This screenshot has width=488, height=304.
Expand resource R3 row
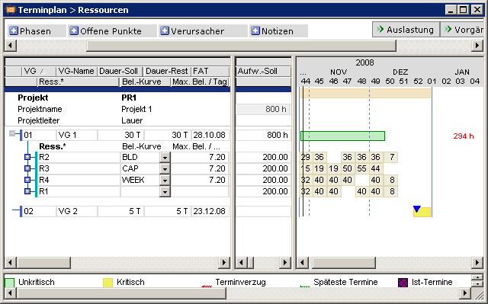pyautogui.click(x=27, y=168)
